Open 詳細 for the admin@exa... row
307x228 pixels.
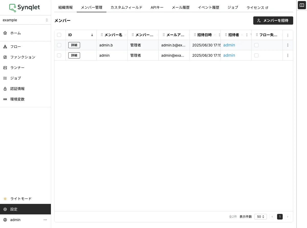[74, 55]
